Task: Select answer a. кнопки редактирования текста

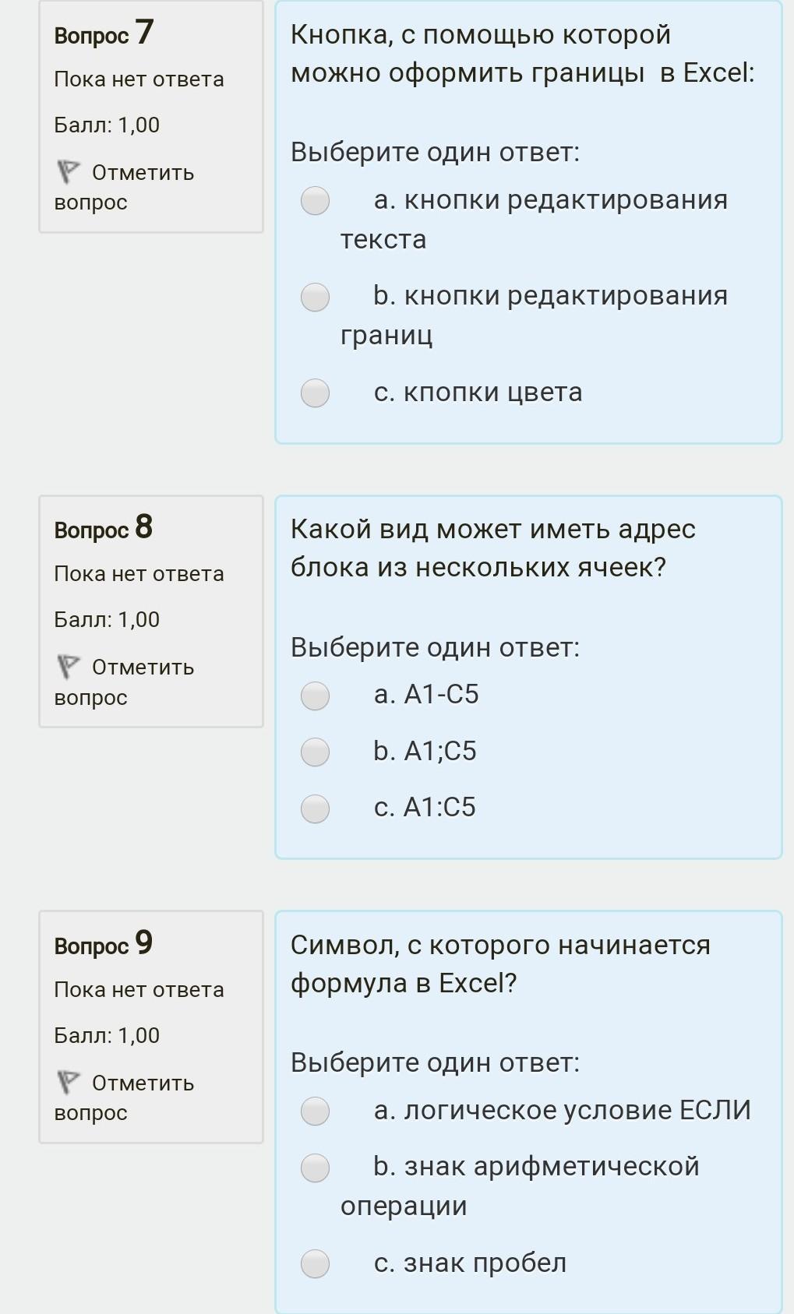Action: (315, 201)
